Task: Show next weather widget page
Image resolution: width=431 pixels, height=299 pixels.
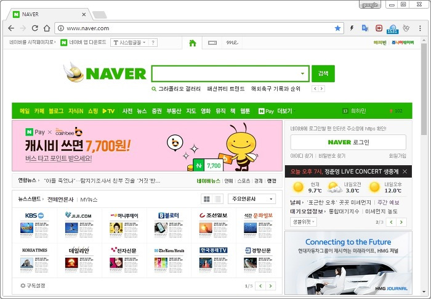Action: pos(401,222)
